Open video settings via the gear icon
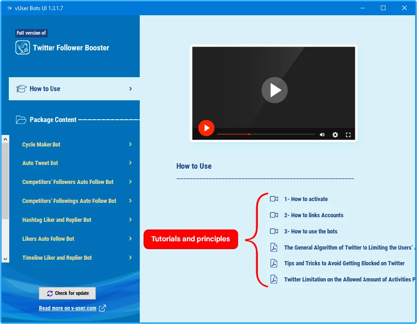 335,134
